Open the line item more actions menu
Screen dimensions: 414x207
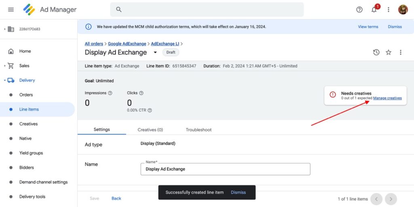point(401,52)
